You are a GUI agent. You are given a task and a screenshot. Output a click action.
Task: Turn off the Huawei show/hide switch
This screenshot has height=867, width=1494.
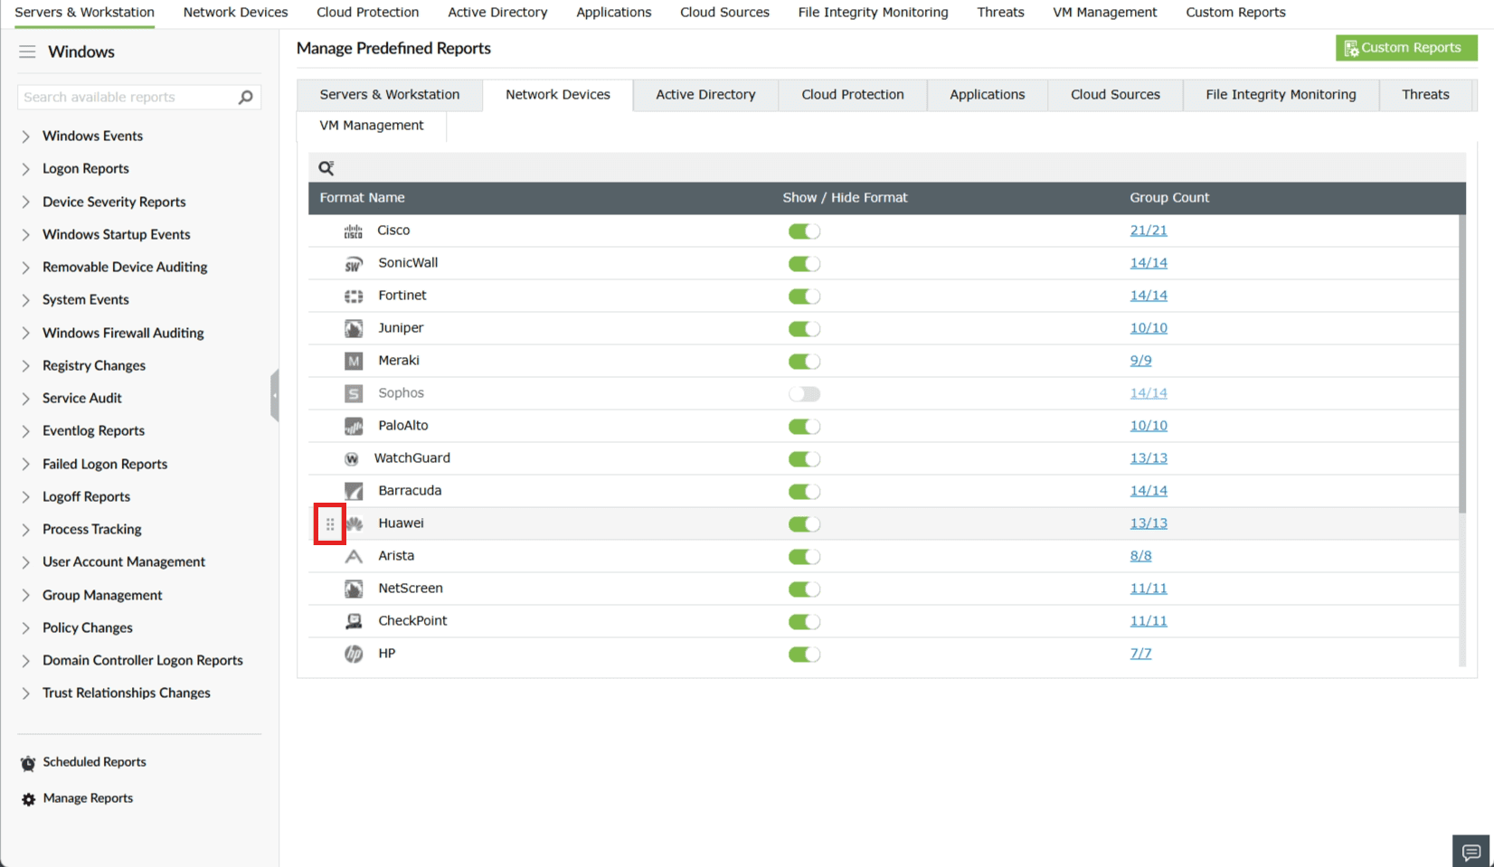point(804,523)
